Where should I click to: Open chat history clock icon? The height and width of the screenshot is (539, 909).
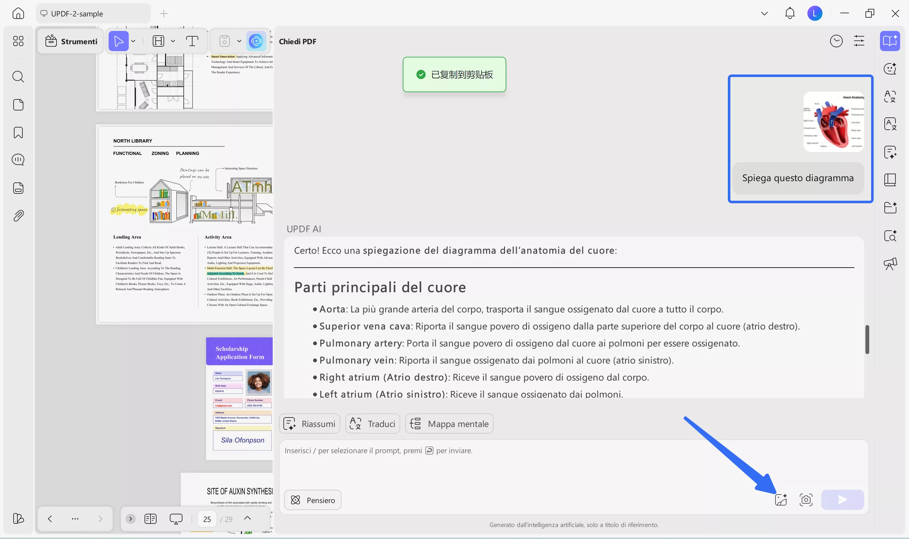tap(836, 41)
